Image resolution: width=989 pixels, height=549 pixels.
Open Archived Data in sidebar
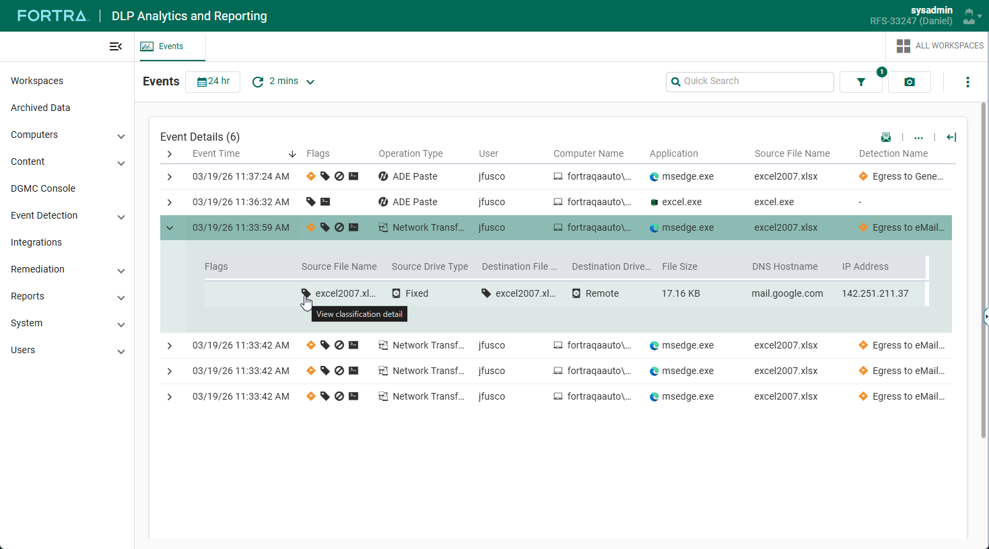tap(40, 108)
